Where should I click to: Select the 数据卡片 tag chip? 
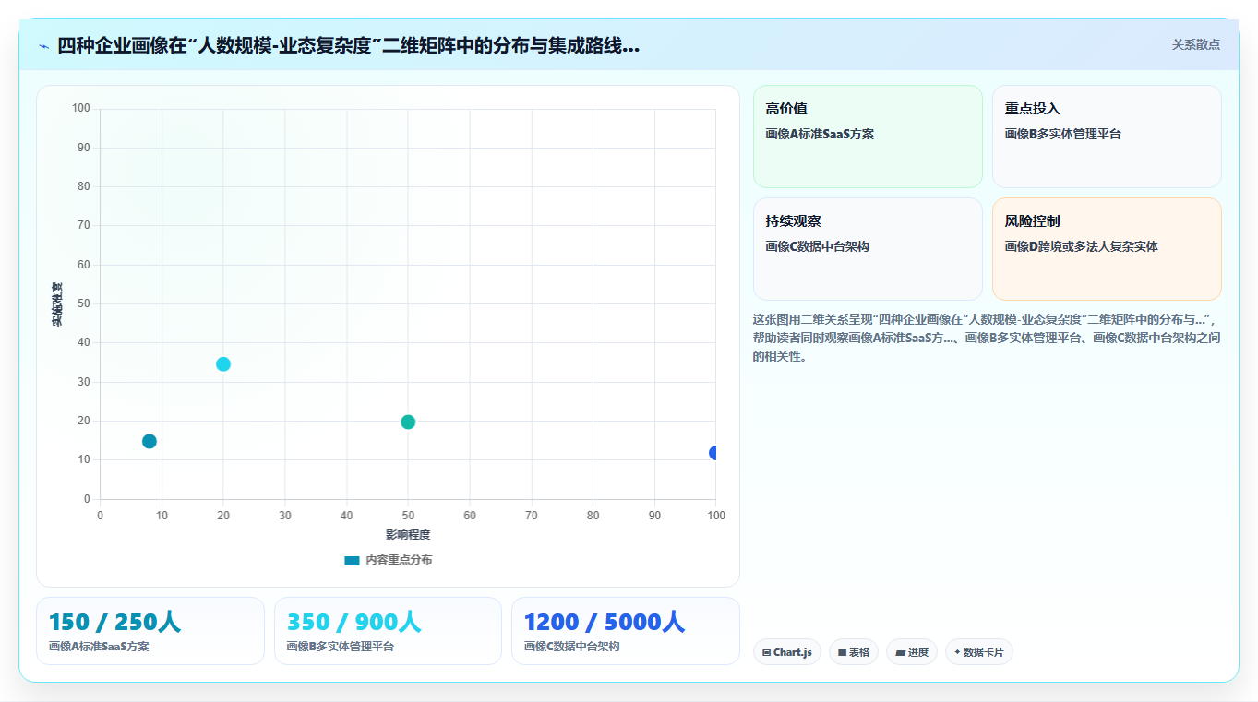(979, 652)
